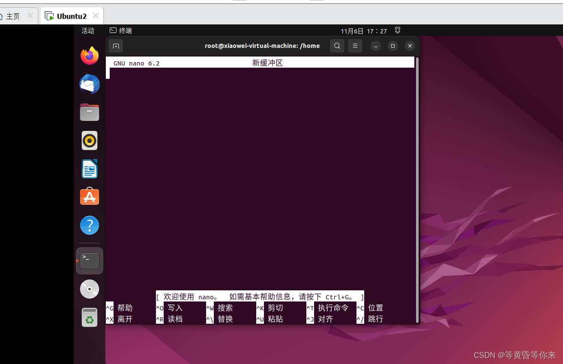Click the notification bell in the top bar
The image size is (563, 364).
click(x=397, y=30)
